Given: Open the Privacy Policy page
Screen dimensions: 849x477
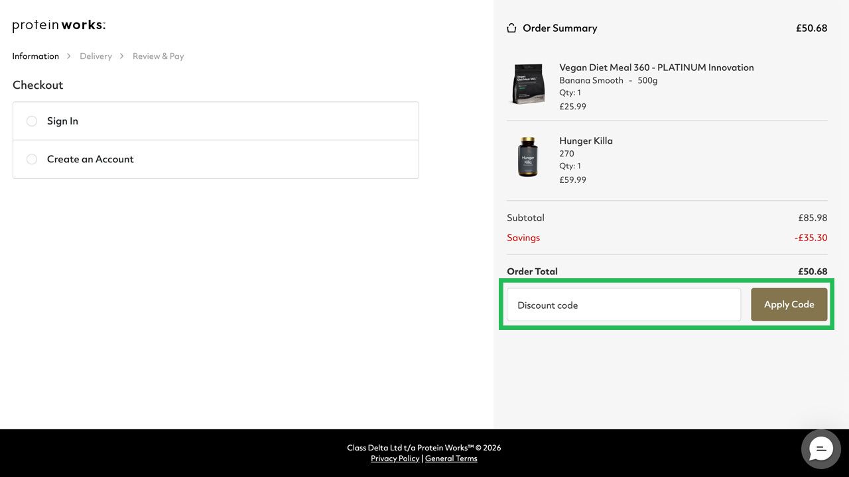Looking at the screenshot, I should 395,458.
